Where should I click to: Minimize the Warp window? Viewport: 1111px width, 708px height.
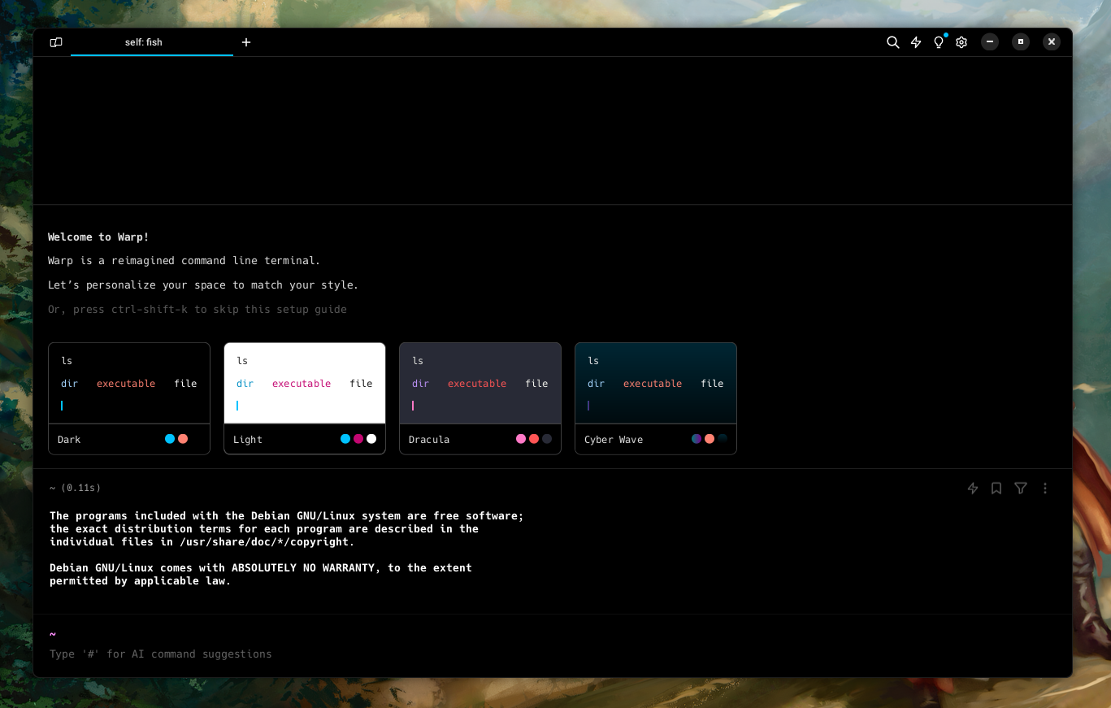pyautogui.click(x=990, y=42)
